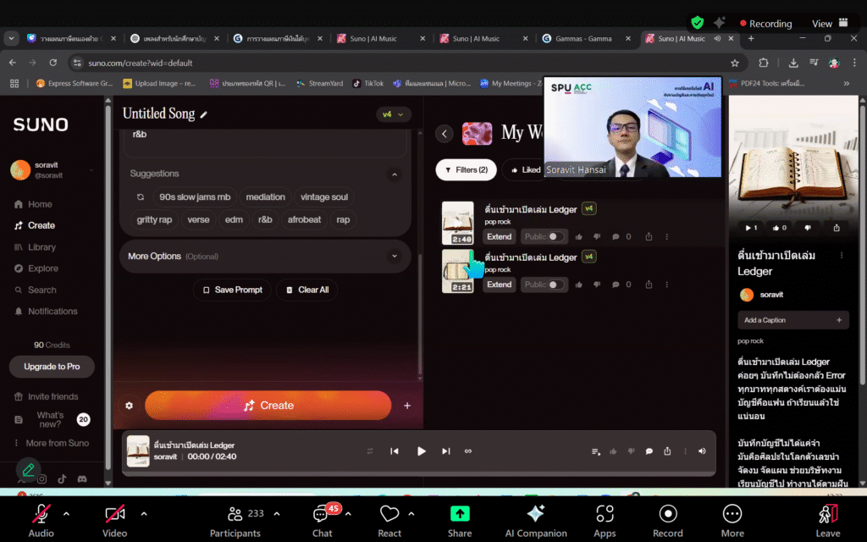Extend the 2:40 song
Viewport: 867px width, 542px height.
(500, 237)
